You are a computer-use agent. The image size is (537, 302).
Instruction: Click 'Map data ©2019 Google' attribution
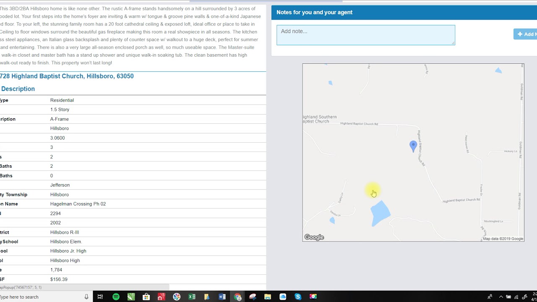(x=503, y=239)
